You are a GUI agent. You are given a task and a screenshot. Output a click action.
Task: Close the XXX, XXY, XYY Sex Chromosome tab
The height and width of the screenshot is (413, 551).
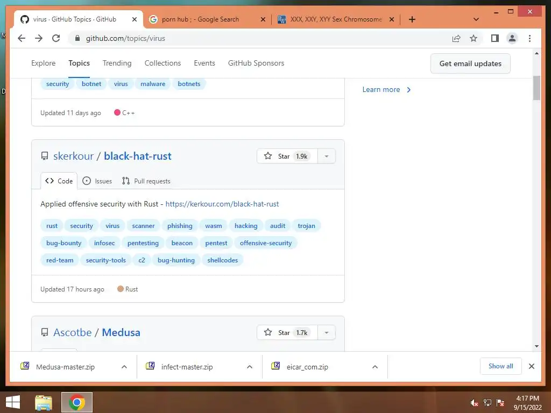392,19
